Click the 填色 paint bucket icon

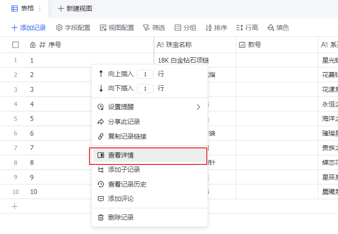tap(271, 28)
